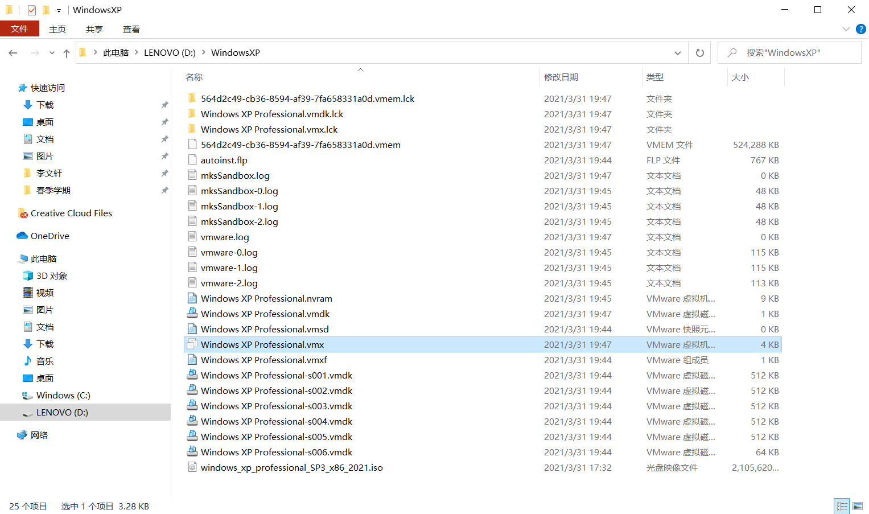Click LENOVO (D:) breadcrumb segment
The image size is (869, 514).
[170, 53]
